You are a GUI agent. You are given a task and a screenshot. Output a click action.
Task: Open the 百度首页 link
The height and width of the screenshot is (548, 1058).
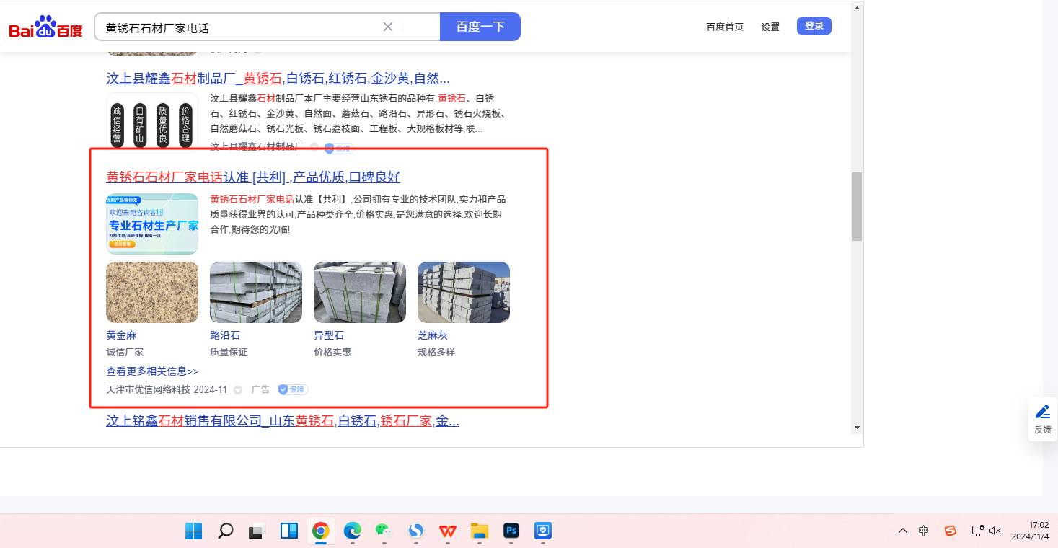tap(725, 27)
